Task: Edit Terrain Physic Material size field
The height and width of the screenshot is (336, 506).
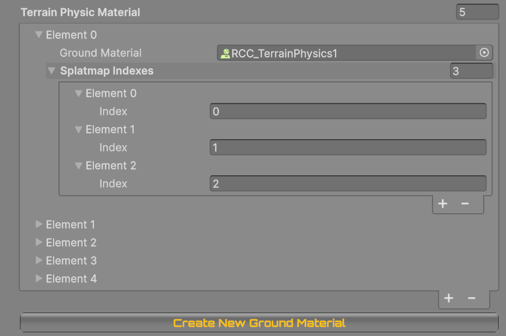Action: 477,12
